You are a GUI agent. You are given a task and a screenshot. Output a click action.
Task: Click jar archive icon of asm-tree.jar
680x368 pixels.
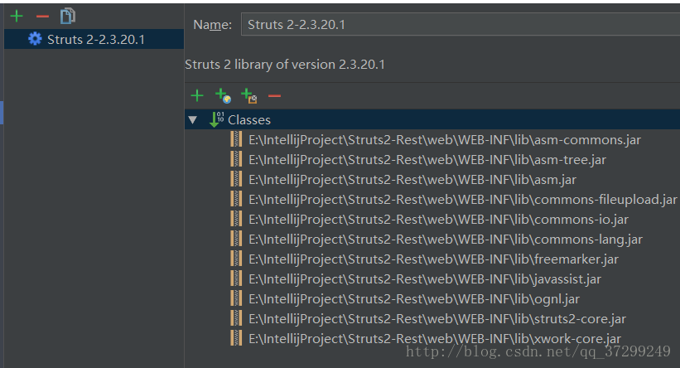[236, 160]
